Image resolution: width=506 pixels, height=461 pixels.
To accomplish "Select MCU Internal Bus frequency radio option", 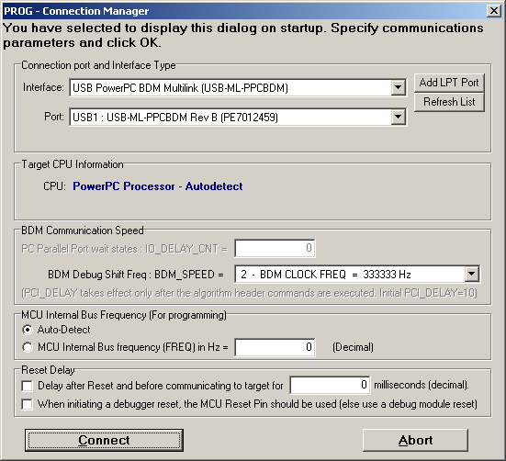I will pos(28,347).
